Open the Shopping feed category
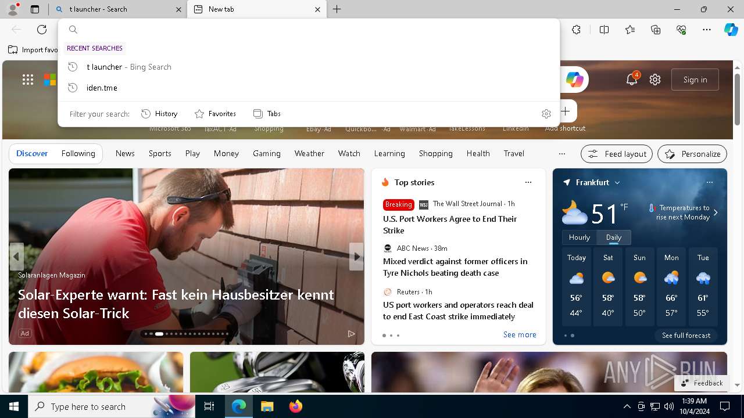Viewport: 744px width, 418px height. click(436, 154)
